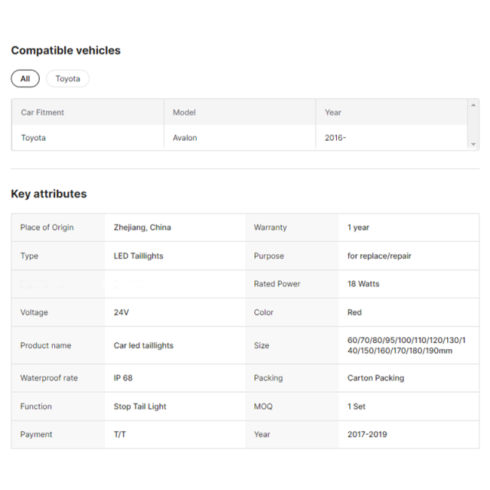Screen dimensions: 490x490
Task: Click the 24V voltage value
Action: pos(121,312)
